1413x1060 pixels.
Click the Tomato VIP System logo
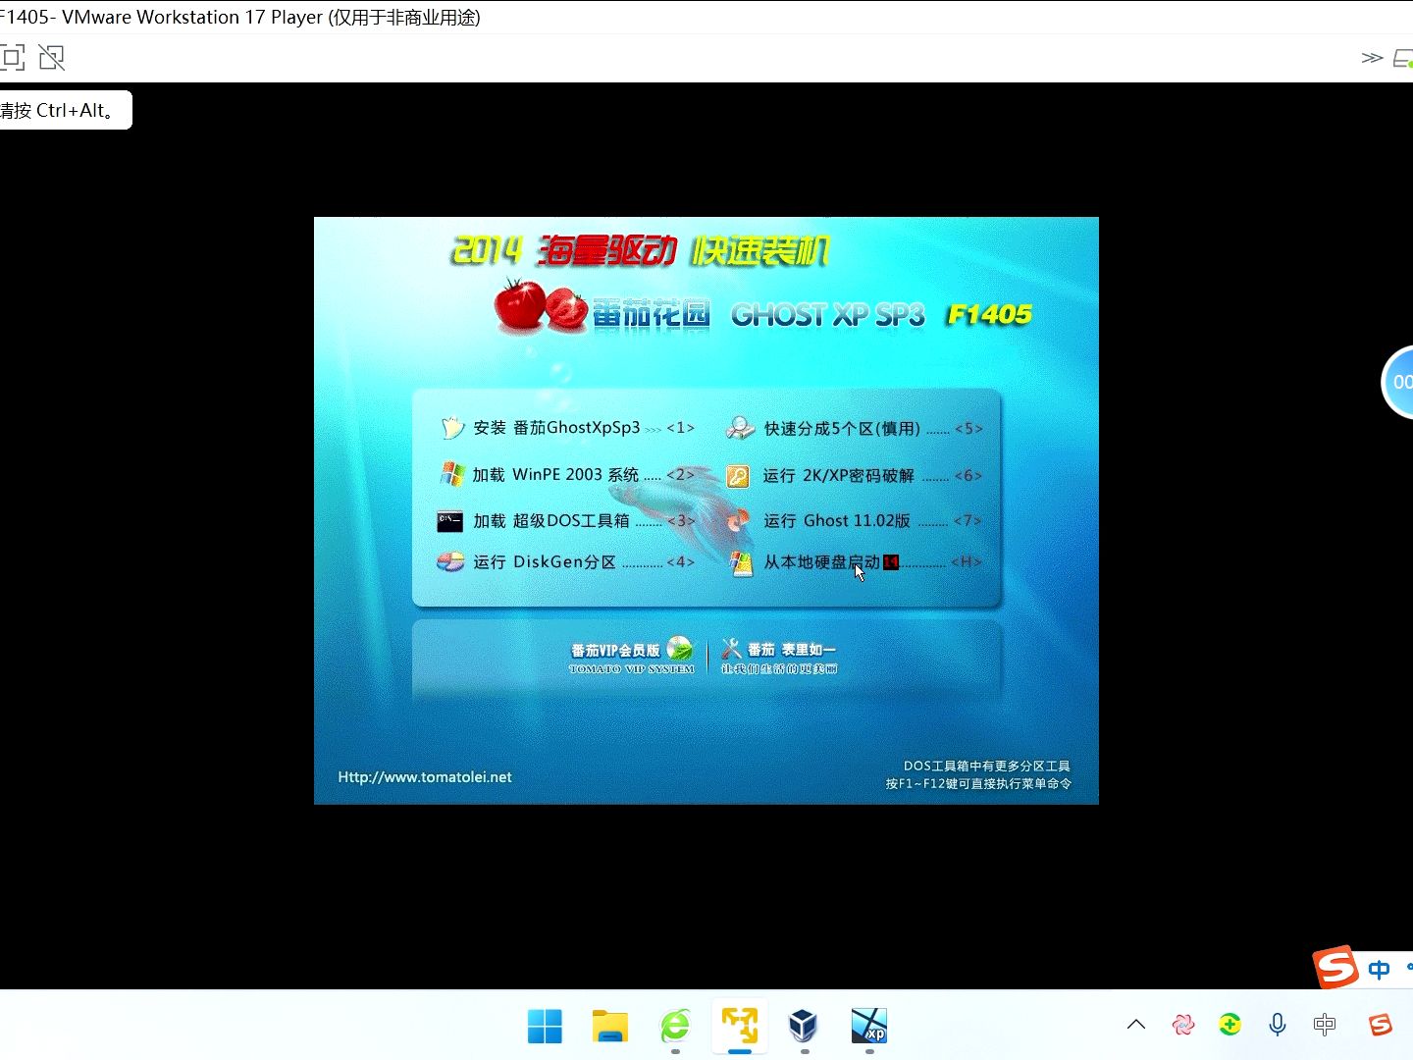(x=632, y=657)
